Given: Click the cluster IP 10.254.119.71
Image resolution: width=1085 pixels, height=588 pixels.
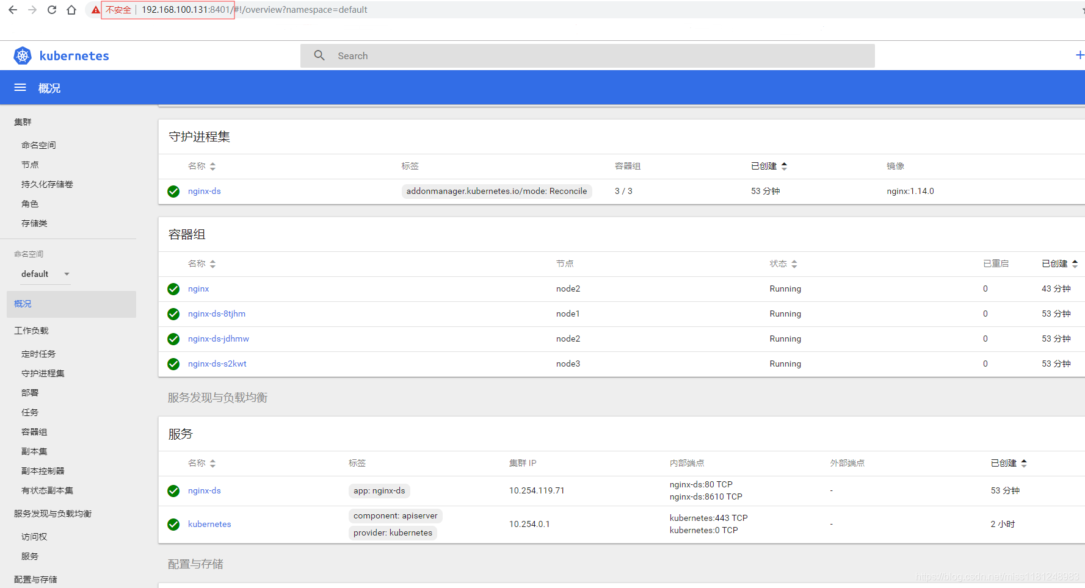Looking at the screenshot, I should (x=537, y=490).
